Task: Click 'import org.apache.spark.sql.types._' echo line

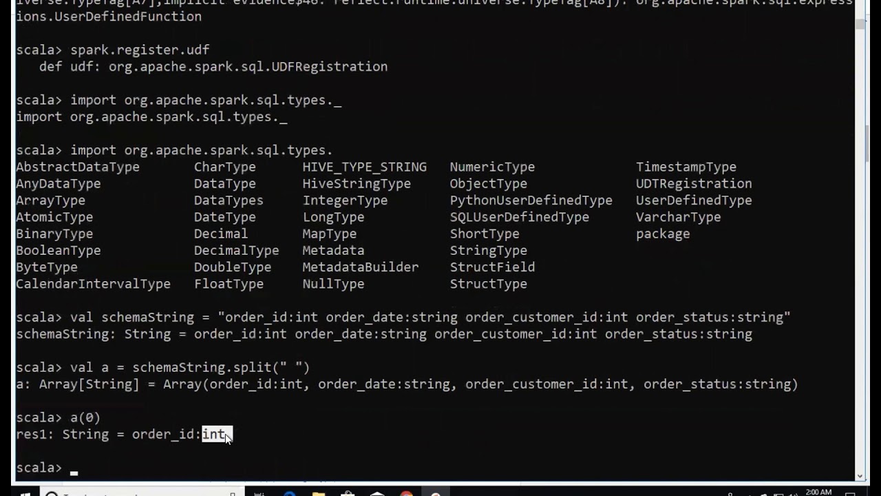Action: (151, 117)
